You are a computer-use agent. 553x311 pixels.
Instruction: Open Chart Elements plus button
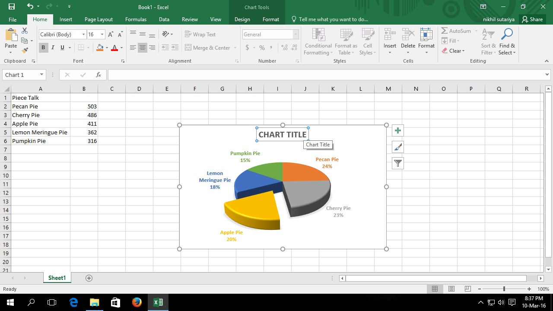[x=398, y=130]
